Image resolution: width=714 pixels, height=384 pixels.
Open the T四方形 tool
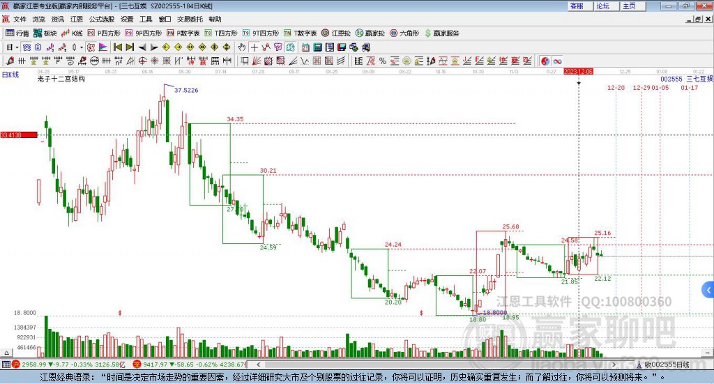pos(221,33)
